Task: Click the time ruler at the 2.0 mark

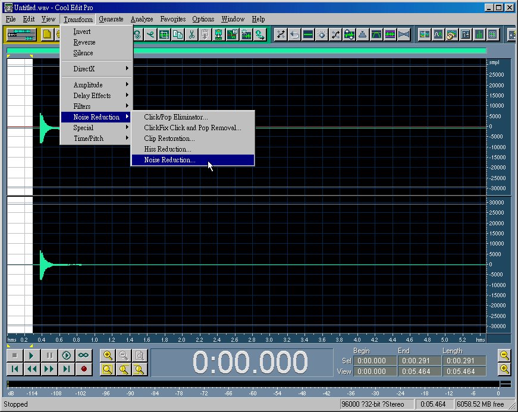Action: click(x=182, y=339)
